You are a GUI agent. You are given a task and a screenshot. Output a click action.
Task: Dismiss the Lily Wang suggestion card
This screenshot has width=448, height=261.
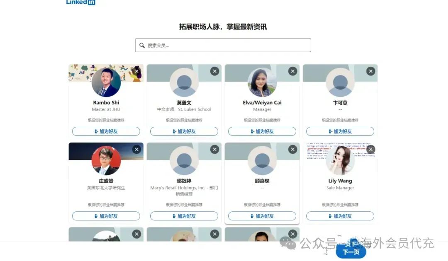(370, 149)
